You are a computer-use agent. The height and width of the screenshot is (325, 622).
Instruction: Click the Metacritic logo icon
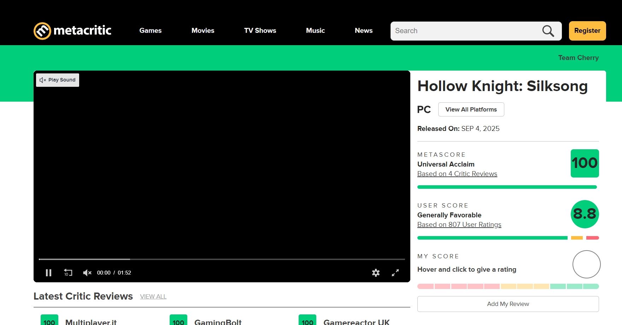tap(42, 31)
